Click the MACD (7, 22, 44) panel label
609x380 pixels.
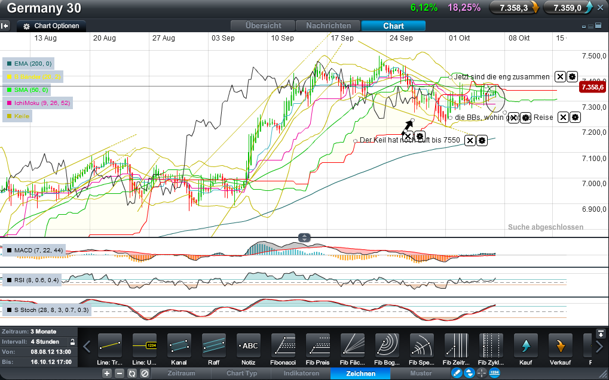(x=34, y=251)
